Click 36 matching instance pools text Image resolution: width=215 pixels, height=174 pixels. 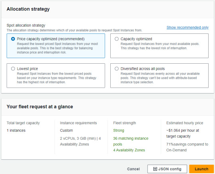(131, 141)
